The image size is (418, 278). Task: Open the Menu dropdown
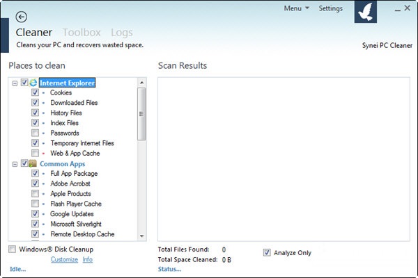297,8
